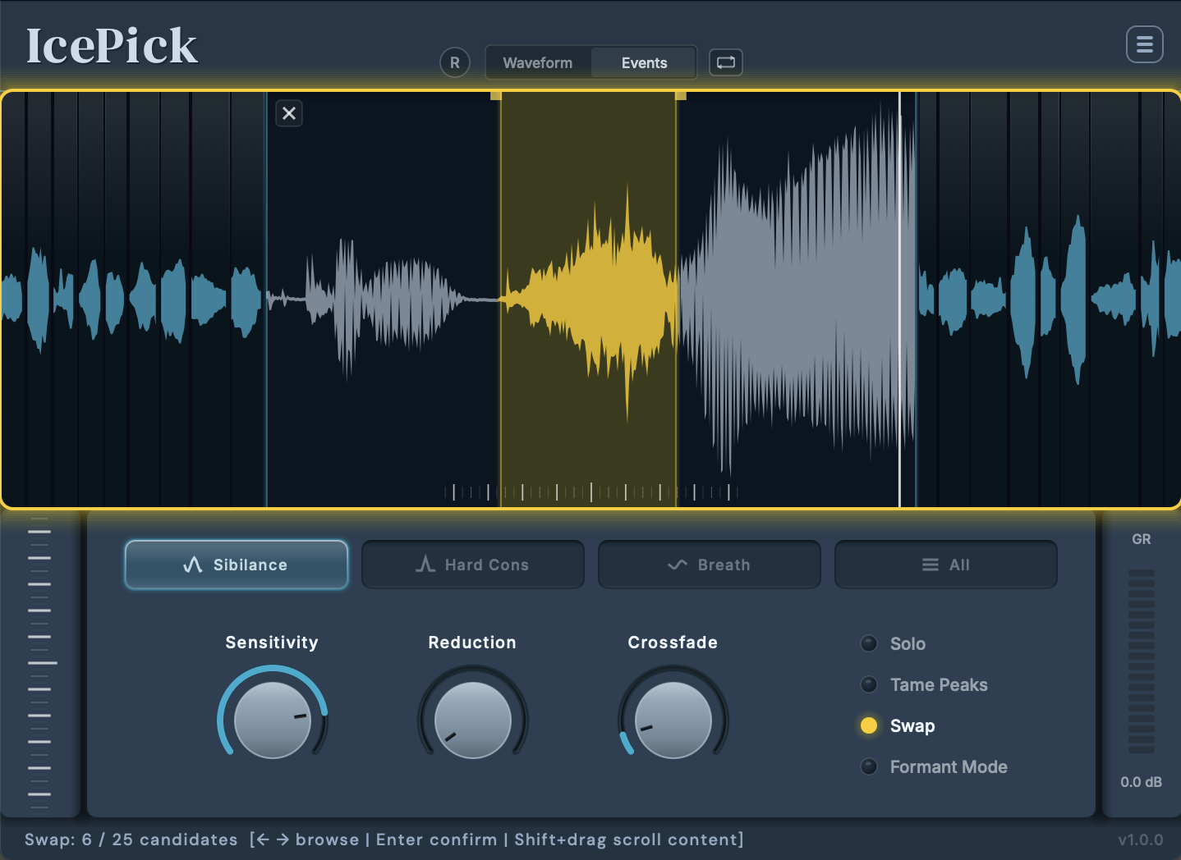Click the Reduction knob

(473, 720)
